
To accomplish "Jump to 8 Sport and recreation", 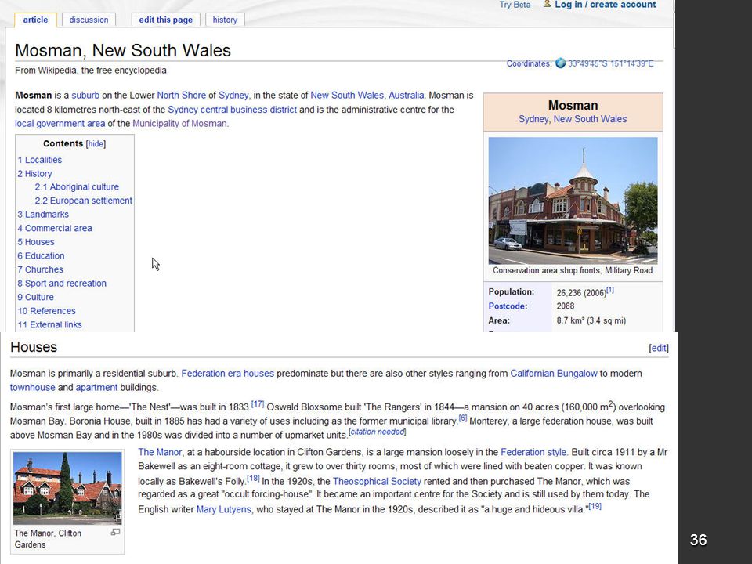I will coord(62,284).
